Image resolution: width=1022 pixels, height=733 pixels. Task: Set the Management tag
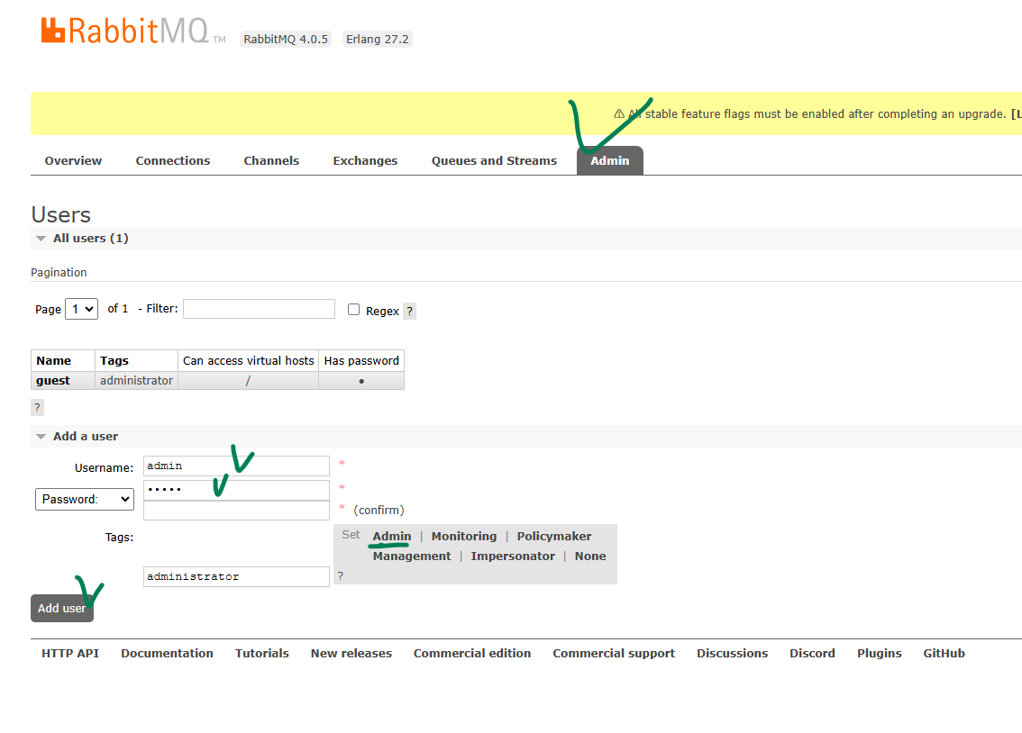tap(412, 556)
